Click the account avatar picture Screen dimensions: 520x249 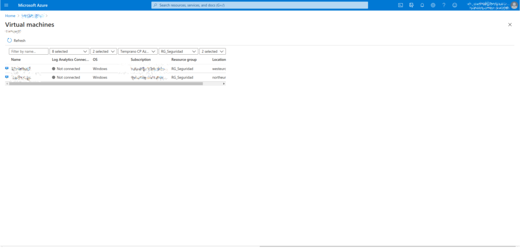pyautogui.click(x=514, y=5)
